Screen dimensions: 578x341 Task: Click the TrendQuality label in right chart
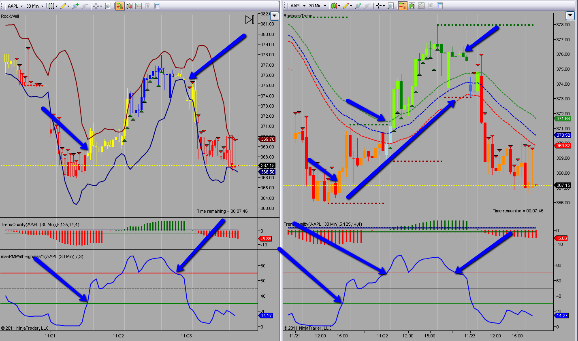[x=323, y=225]
